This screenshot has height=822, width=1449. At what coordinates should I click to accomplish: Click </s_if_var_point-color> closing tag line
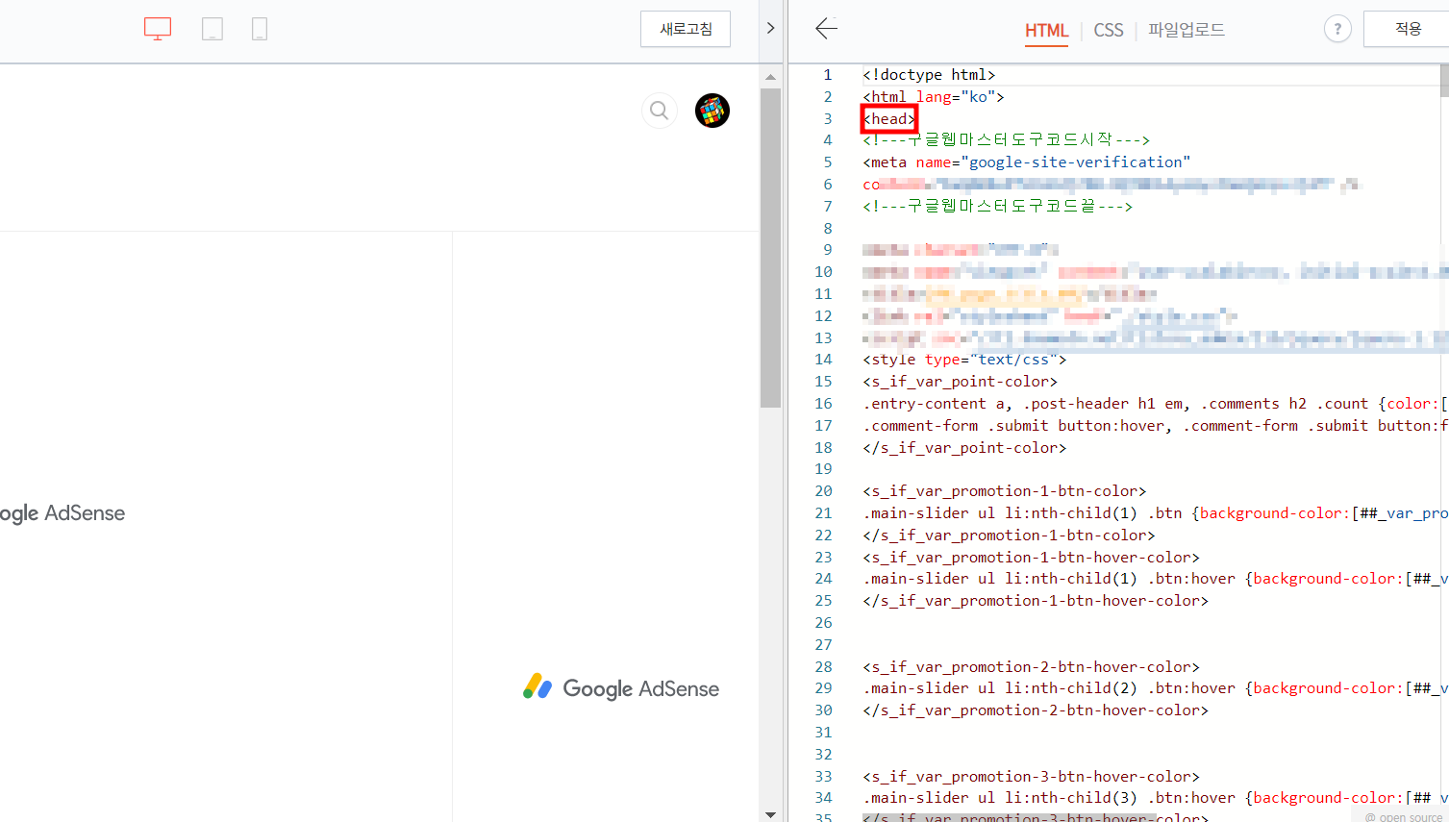964,448
